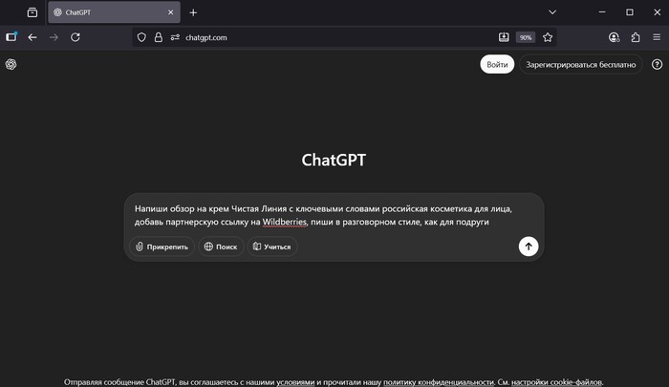This screenshot has height=387, width=669.
Task: Open the extensions puzzle icon
Action: (636, 37)
